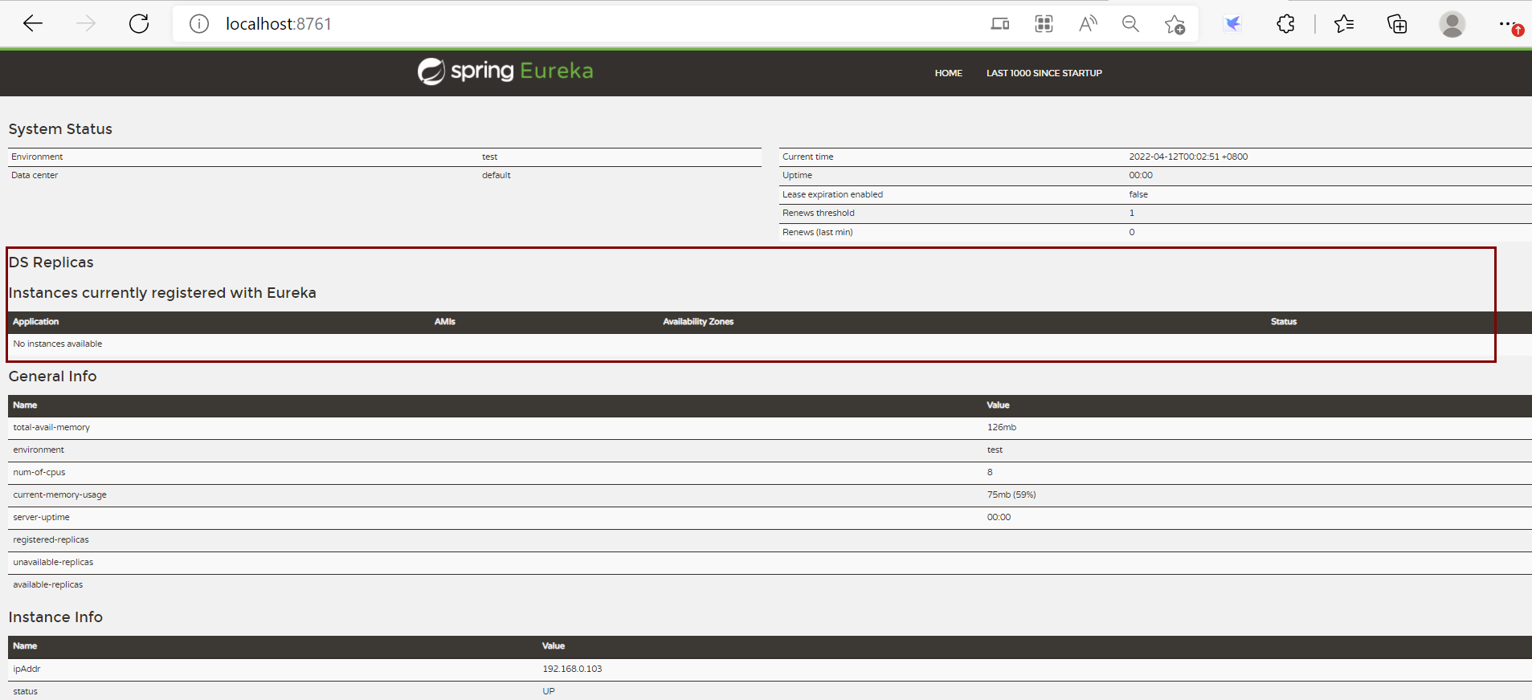Click the browser forward arrow

coord(86,24)
